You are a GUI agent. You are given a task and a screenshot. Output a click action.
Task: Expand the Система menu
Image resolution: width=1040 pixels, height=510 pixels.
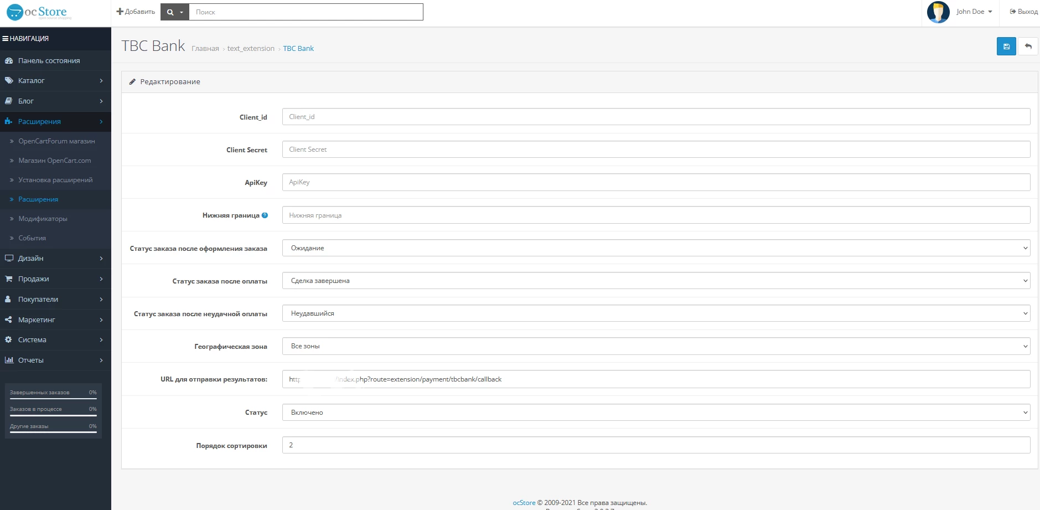55,340
